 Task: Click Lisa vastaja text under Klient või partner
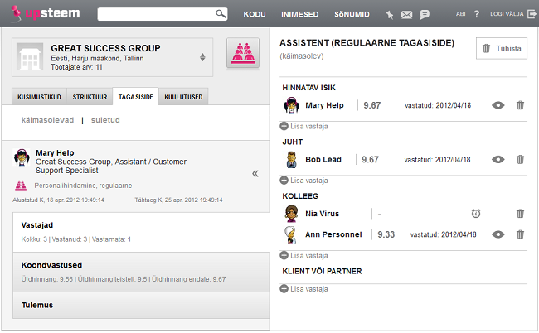pyautogui.click(x=309, y=289)
